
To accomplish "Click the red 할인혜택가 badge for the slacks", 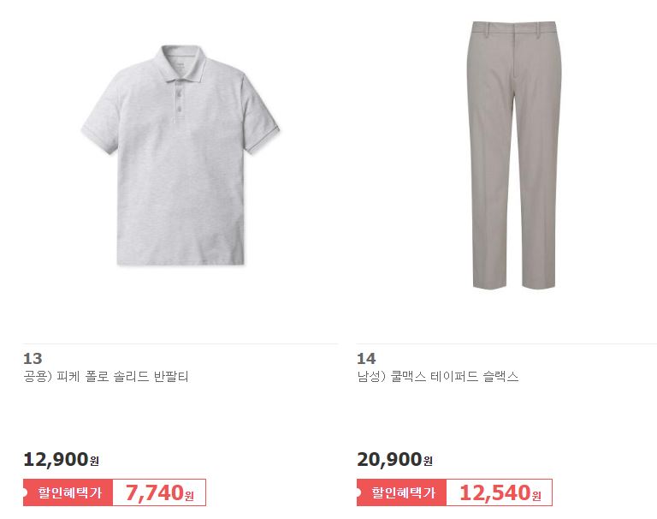I will [401, 492].
